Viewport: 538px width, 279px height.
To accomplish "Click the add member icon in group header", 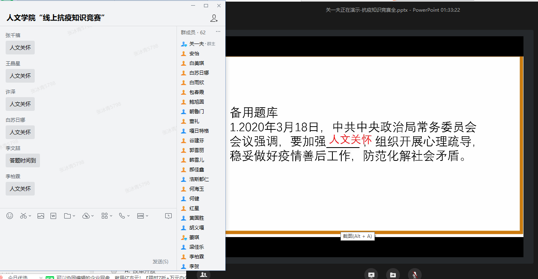I will [214, 18].
